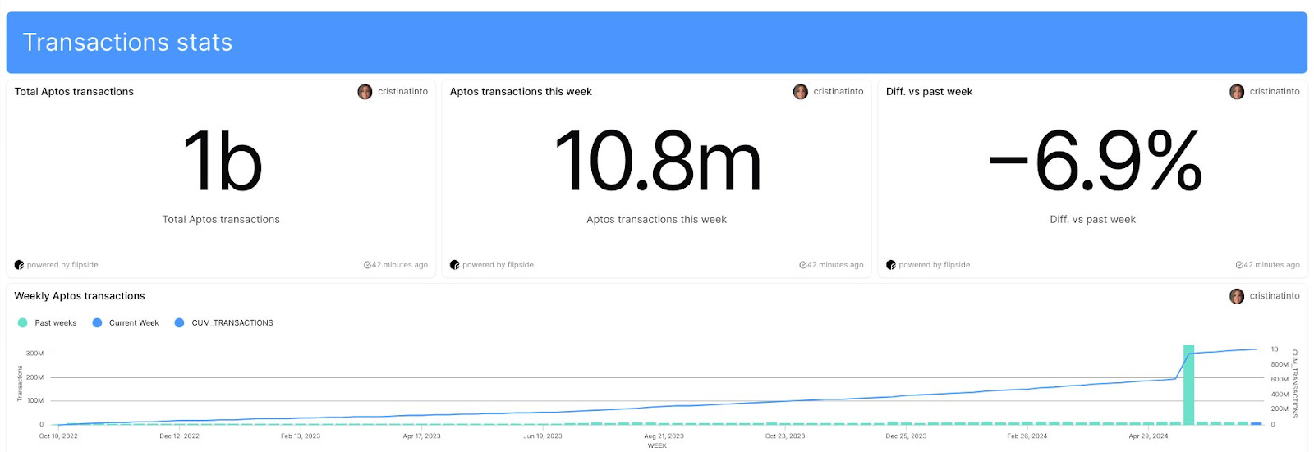Screen dimensions: 1314x452
Task: Click the 600M right y-axis label
Action: [x=1280, y=379]
